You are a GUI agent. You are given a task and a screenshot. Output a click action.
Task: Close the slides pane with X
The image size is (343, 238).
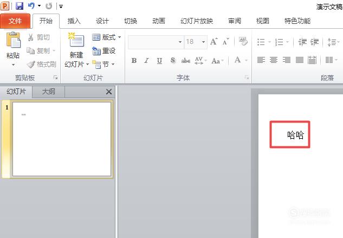[109, 92]
